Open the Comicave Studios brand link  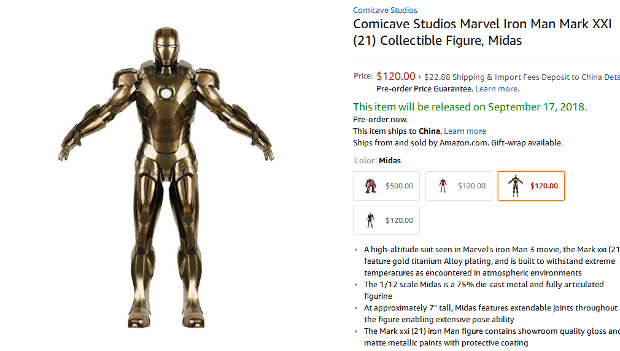[385, 10]
